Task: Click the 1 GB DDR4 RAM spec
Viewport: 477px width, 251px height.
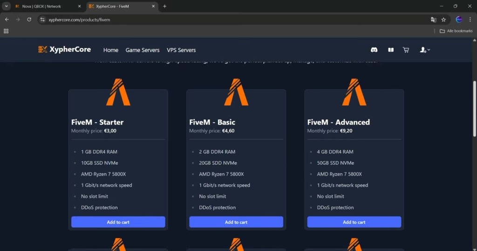Action: (x=99, y=152)
